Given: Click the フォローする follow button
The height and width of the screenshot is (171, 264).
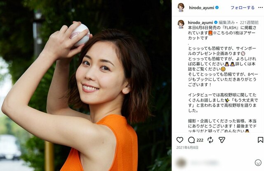Looking at the screenshot, I should point(243,7).
